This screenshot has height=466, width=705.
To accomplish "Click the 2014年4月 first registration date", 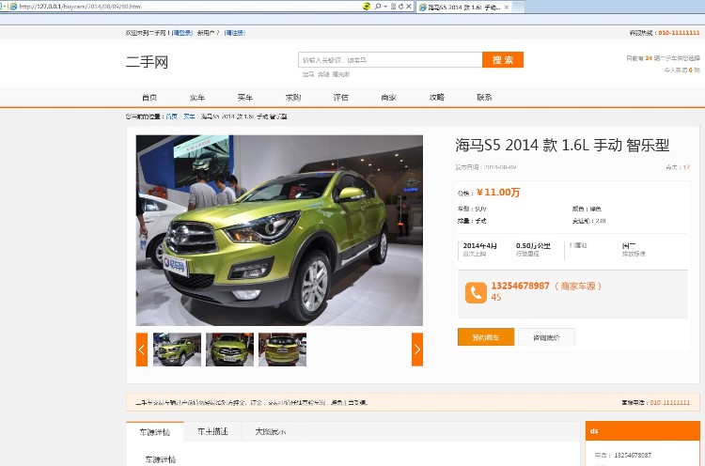I will [x=479, y=245].
